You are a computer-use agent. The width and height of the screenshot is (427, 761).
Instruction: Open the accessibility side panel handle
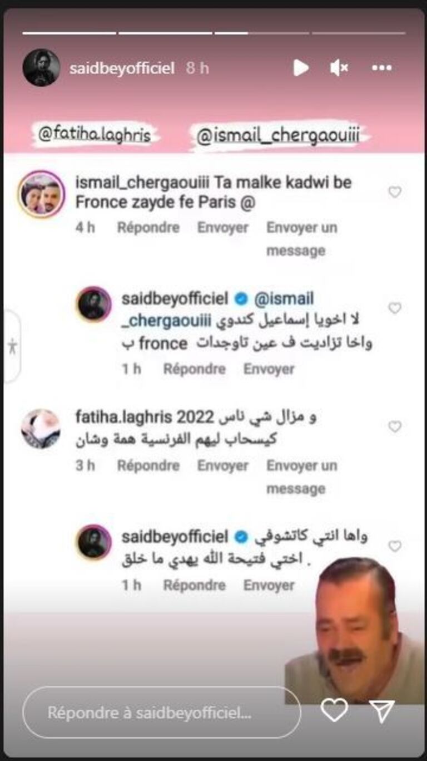[x=12, y=346]
